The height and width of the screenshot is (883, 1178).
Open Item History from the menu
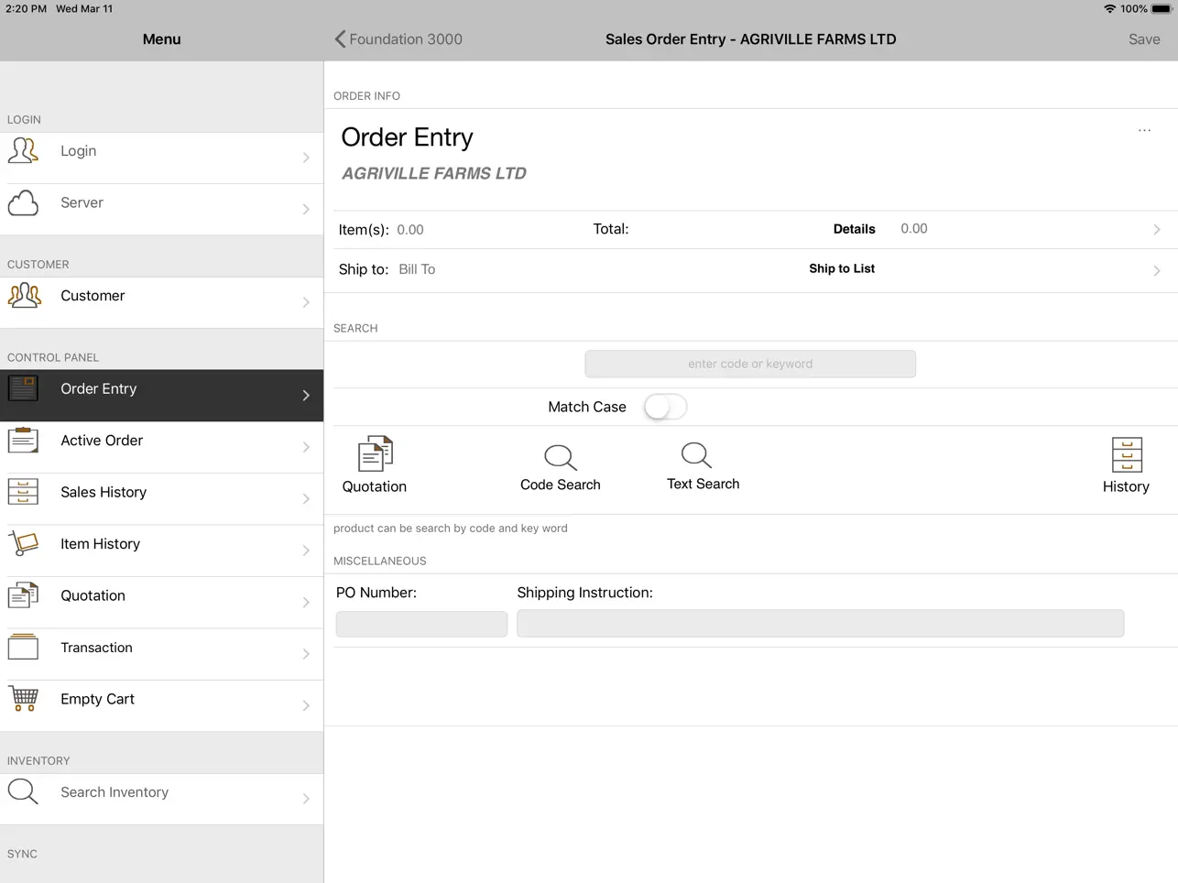click(161, 551)
